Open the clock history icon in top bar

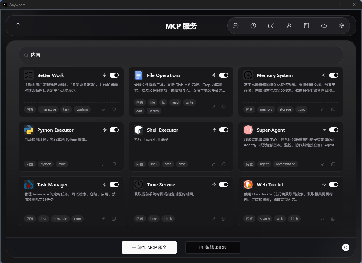tap(253, 26)
